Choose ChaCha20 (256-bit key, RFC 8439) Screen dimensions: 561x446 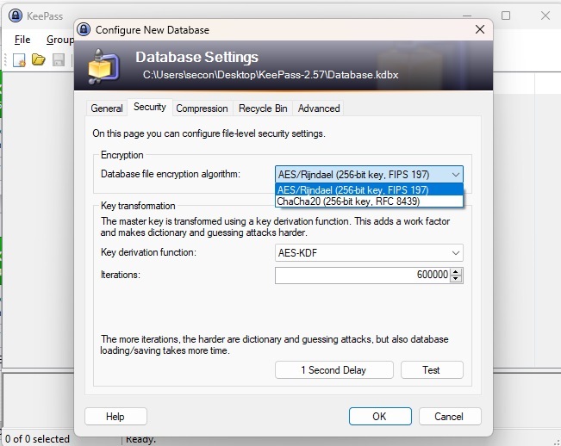(x=369, y=201)
